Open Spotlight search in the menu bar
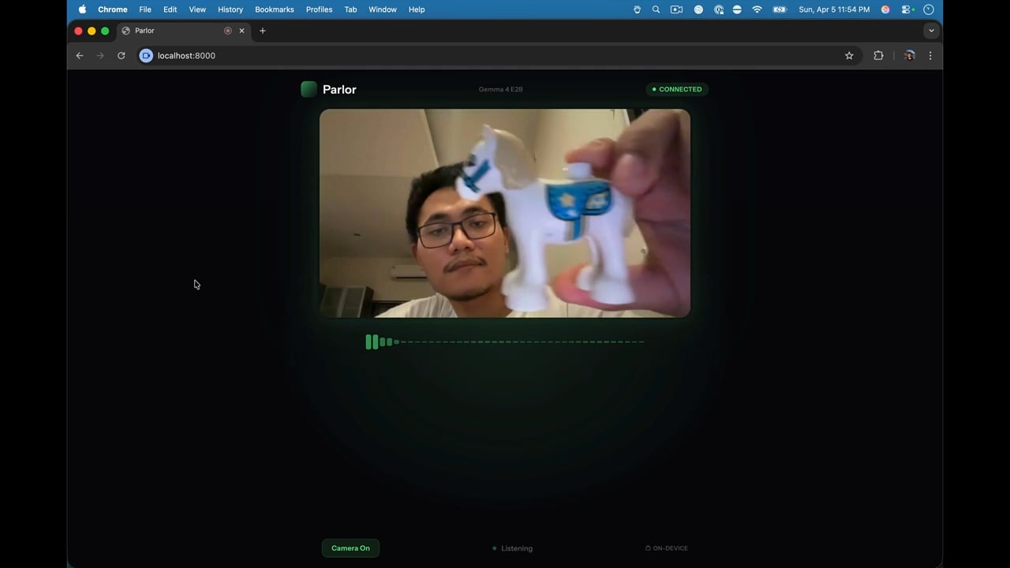 tap(656, 9)
